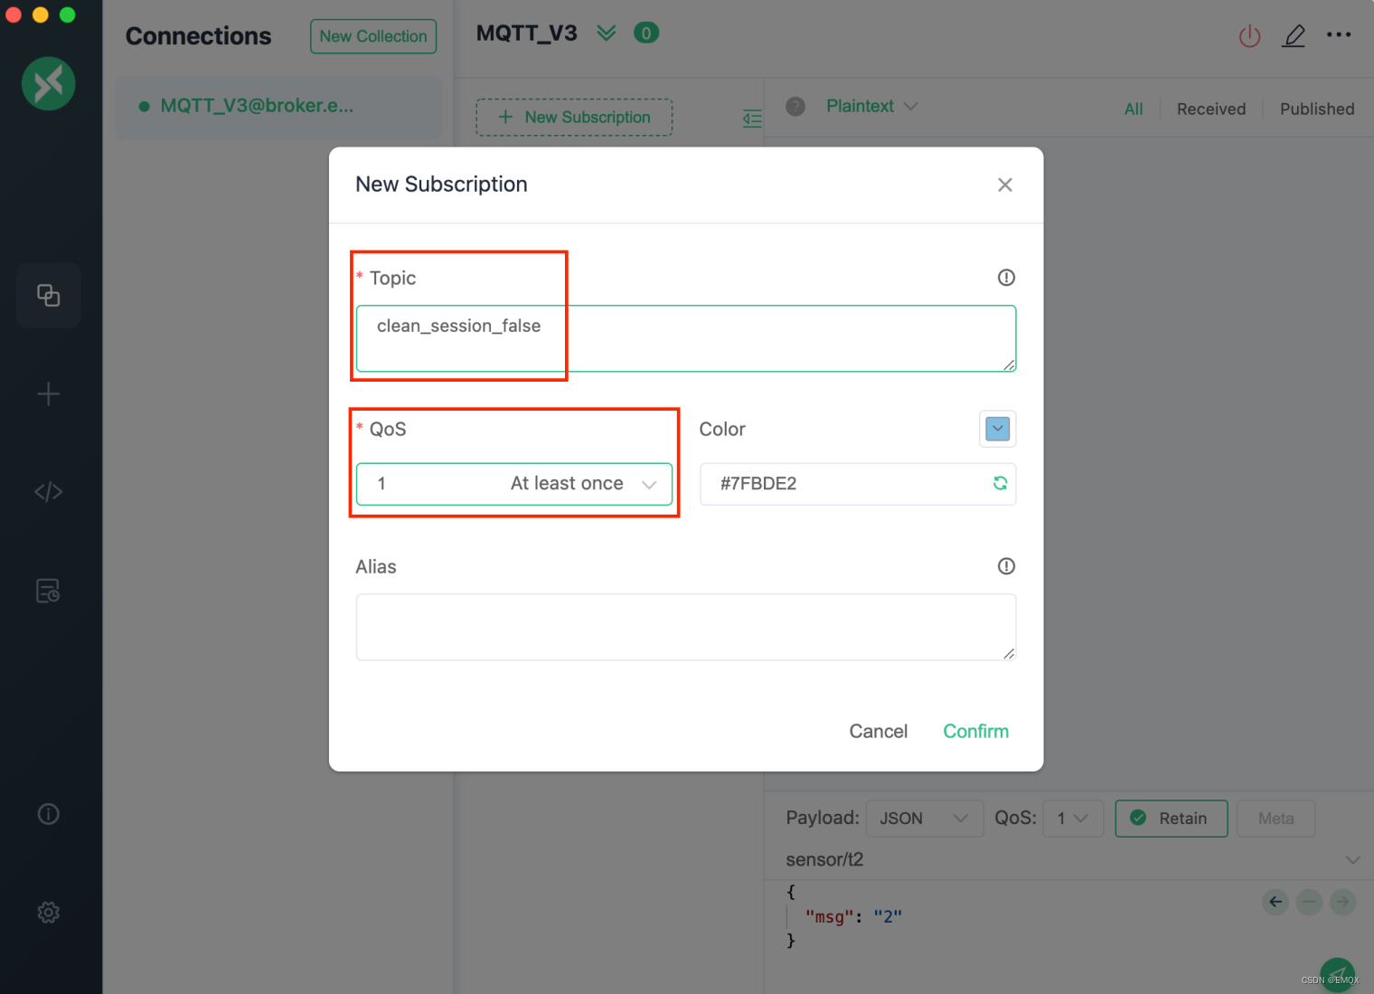This screenshot has height=994, width=1374.
Task: Enable Retain for the message
Action: pyautogui.click(x=1171, y=818)
